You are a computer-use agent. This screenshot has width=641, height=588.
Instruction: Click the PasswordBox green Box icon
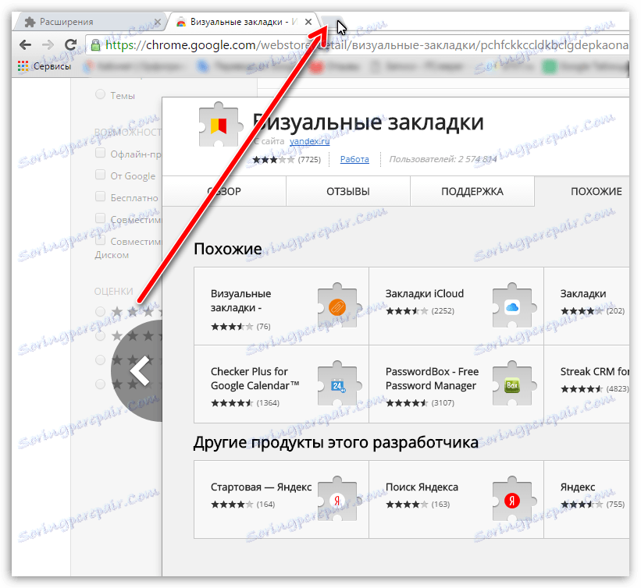512,385
